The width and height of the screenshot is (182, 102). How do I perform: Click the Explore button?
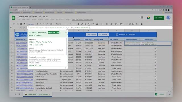click(160, 94)
